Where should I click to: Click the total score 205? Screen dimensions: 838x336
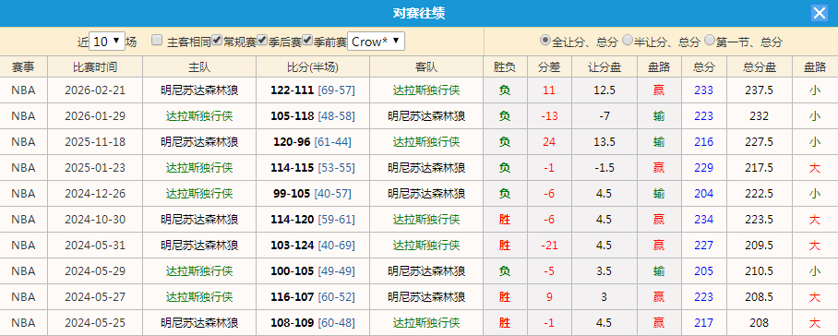pyautogui.click(x=704, y=270)
